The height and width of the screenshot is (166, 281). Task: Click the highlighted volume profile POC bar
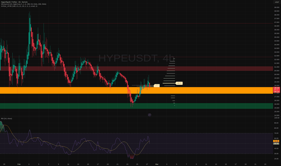coord(169,83)
